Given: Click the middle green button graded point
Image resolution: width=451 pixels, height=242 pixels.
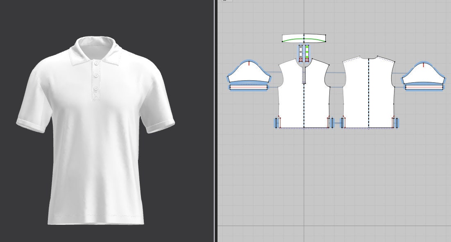Looking at the screenshot, I should pos(307,52).
